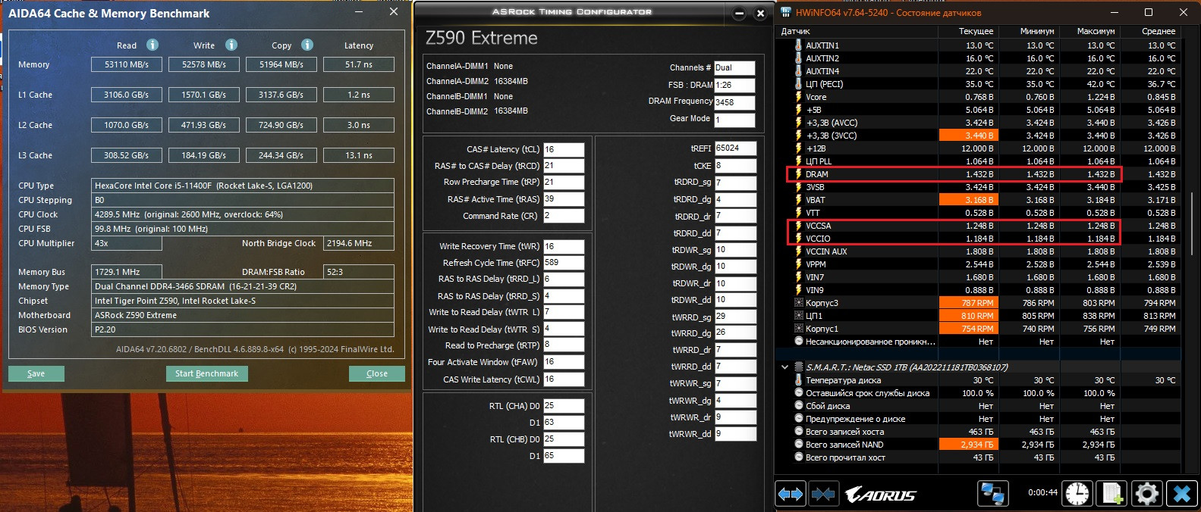1201x512 pixels.
Task: Click Memory Latency value 51.7 ns
Action: pos(359,64)
